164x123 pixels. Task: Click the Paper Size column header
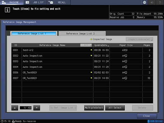[126, 45]
